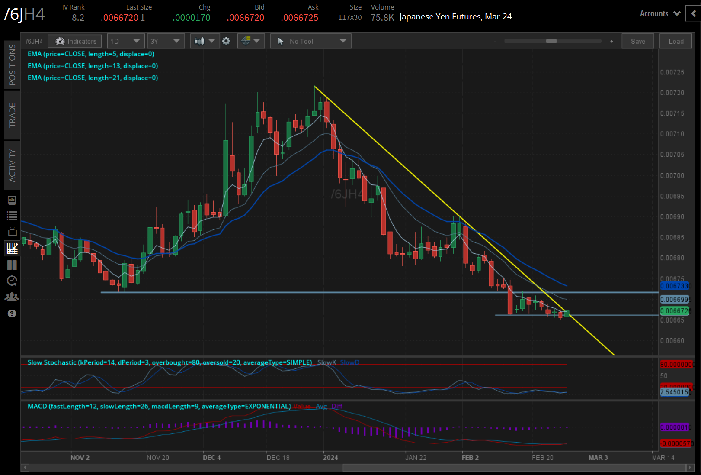Click the Indicators button
This screenshot has height=475, width=701.
click(74, 41)
